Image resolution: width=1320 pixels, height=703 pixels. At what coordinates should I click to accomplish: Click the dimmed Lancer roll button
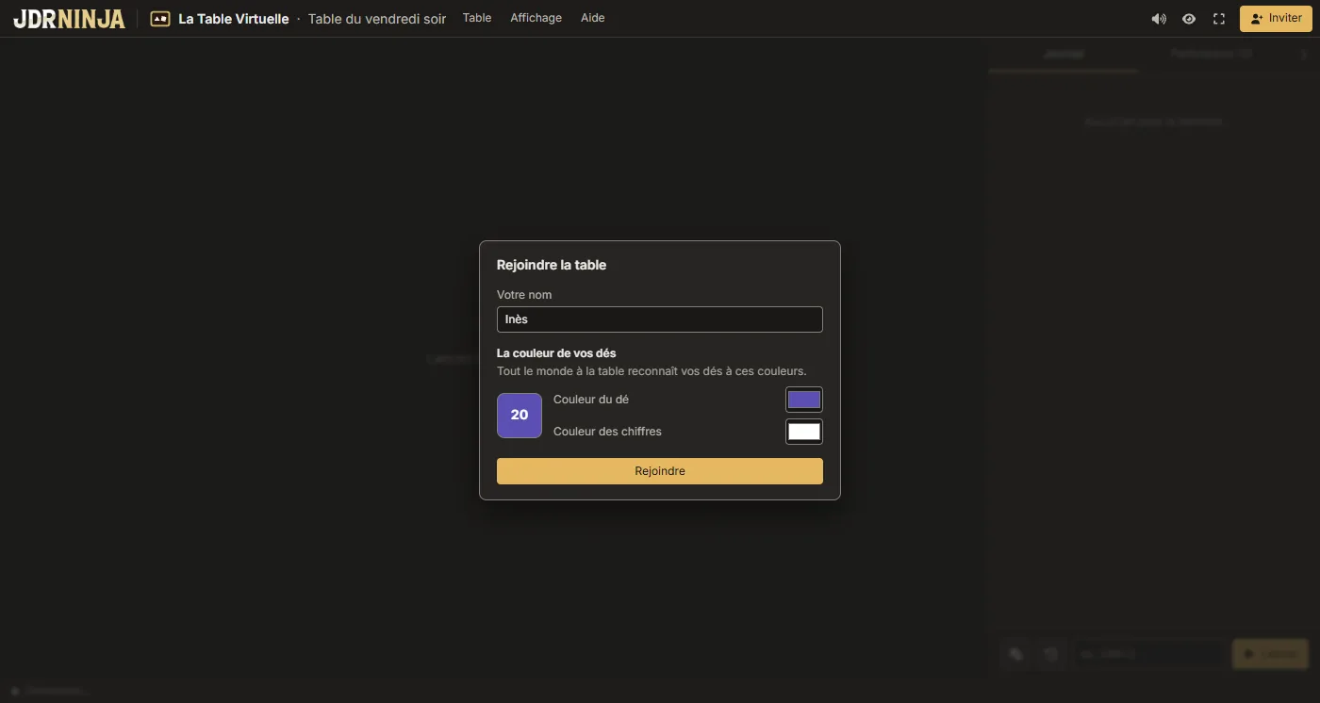point(1270,654)
